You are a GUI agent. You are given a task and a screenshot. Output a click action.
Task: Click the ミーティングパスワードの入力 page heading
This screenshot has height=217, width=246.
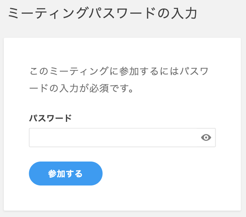click(x=102, y=14)
